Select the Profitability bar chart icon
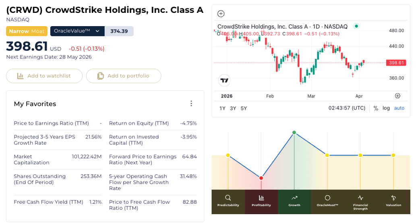Viewport: 416px width, 223px height. tap(261, 198)
